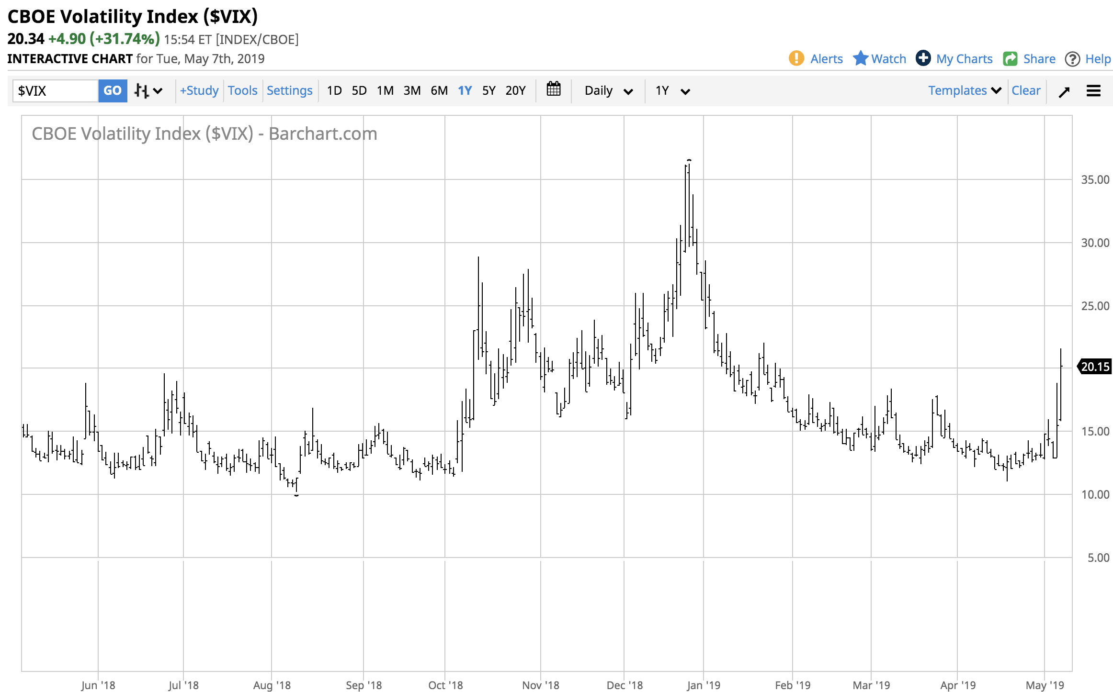Click the 10.00 price axis label
Screen dimensions: 1113x692
click(x=1095, y=494)
